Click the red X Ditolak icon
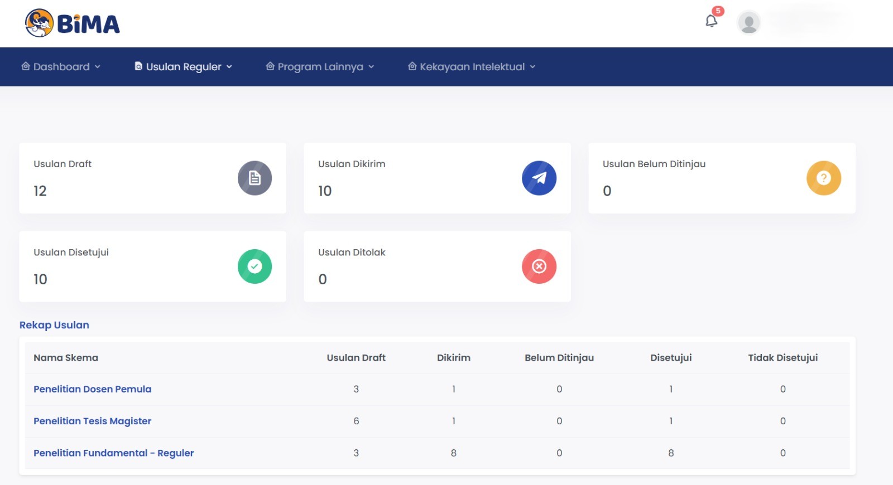 tap(539, 266)
